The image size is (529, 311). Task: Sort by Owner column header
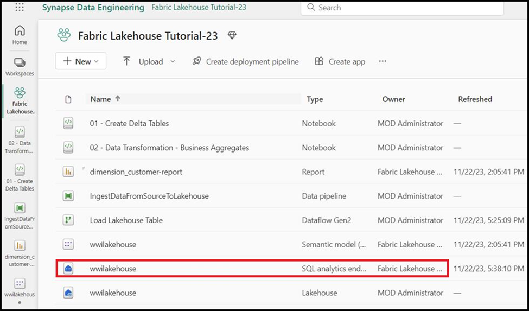tap(394, 99)
